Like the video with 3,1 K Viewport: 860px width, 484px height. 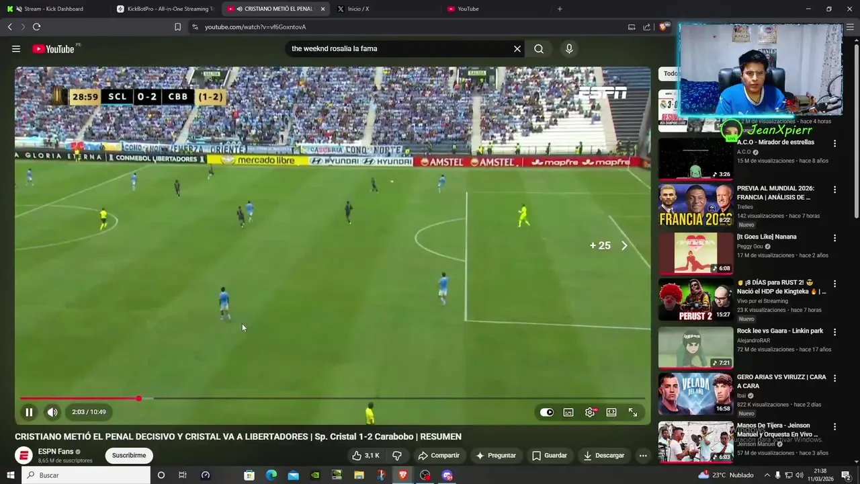point(366,455)
